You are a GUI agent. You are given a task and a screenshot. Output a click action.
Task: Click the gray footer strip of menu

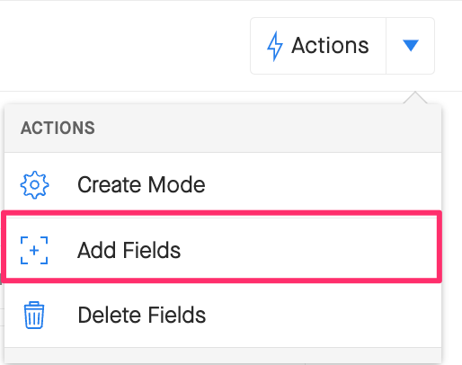(223, 356)
